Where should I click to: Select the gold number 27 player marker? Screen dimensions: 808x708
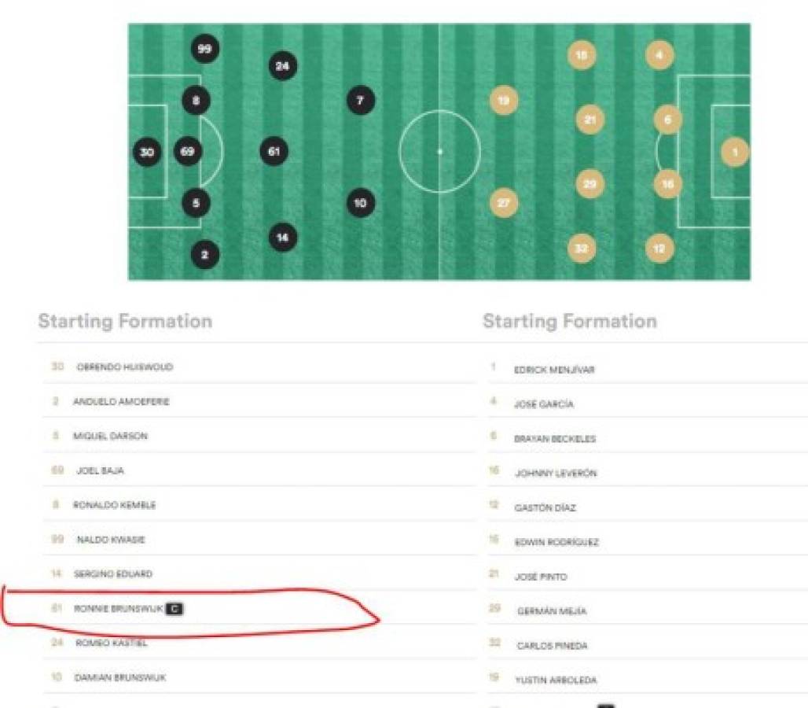point(504,203)
